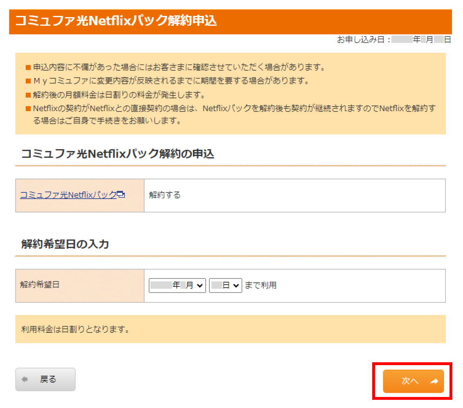Click the 解約する text
463x408 pixels.
tap(165, 195)
